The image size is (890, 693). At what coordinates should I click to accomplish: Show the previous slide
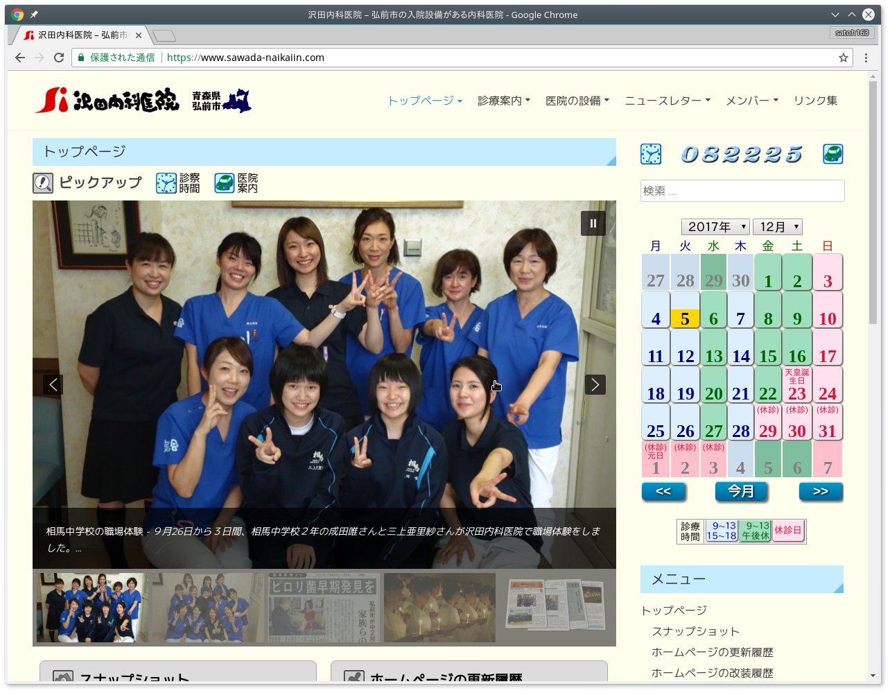click(x=53, y=384)
